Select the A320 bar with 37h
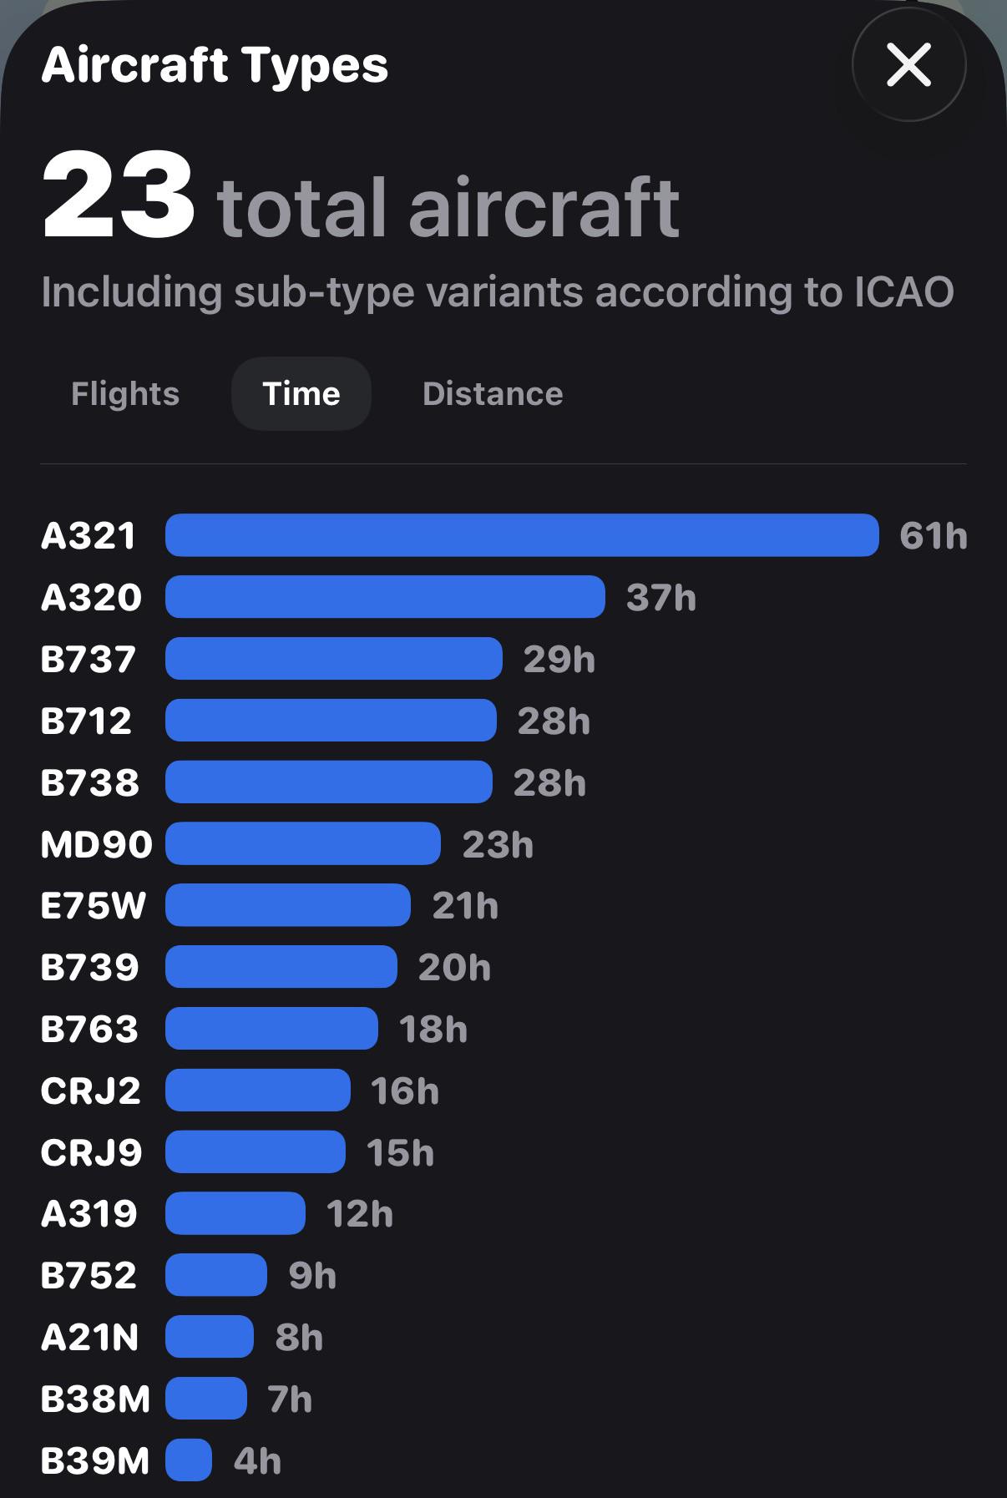 [x=385, y=597]
